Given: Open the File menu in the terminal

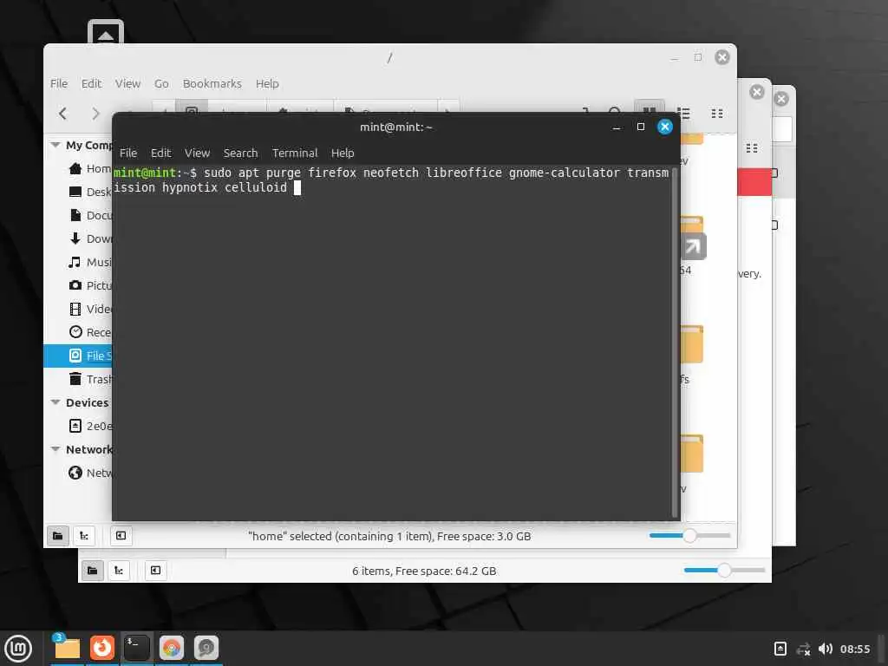Looking at the screenshot, I should [128, 153].
